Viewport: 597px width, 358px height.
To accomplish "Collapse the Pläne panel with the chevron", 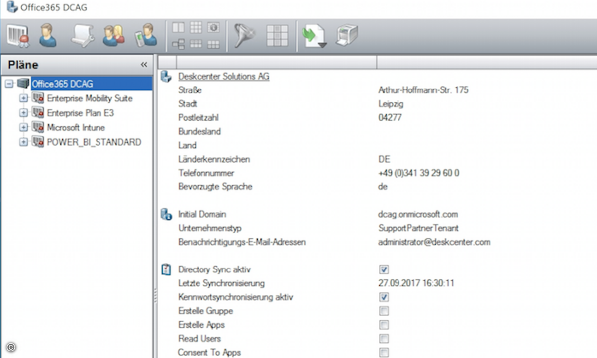I will pos(144,65).
